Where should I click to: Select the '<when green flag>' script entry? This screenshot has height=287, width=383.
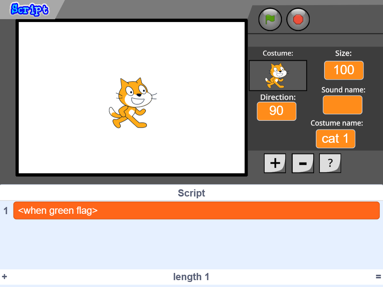[196, 211]
